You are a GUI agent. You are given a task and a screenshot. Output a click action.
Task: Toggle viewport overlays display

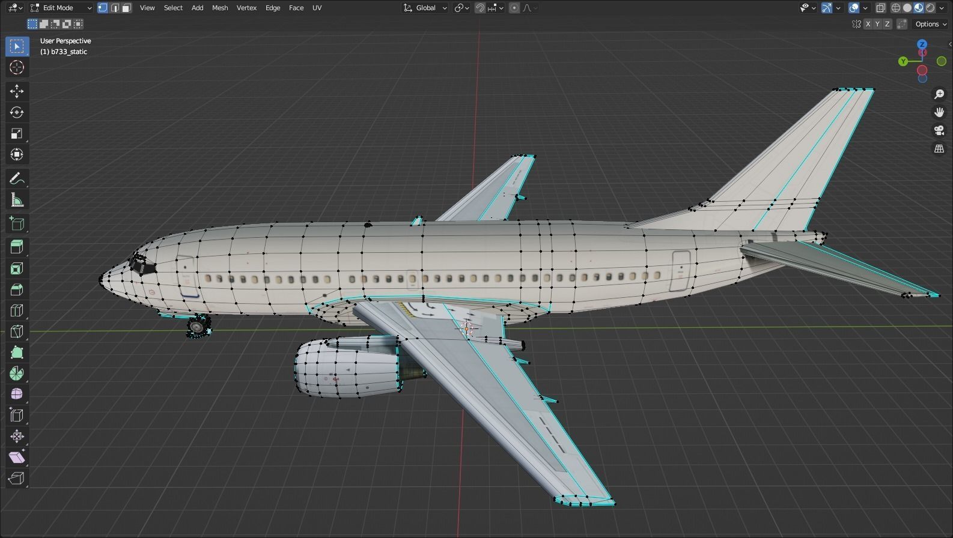coord(854,8)
